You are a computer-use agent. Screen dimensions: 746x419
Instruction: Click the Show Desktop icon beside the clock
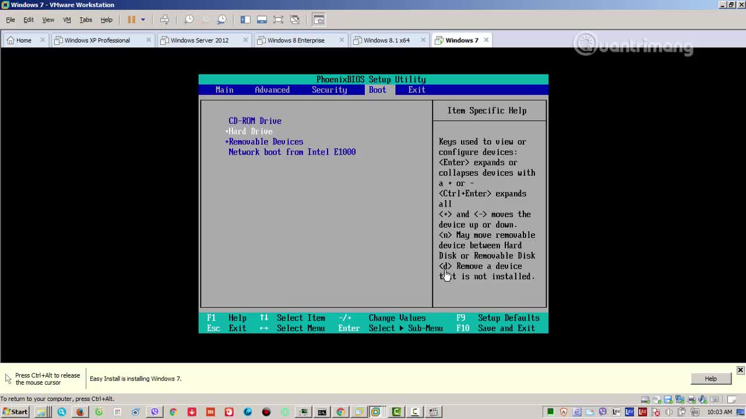tap(741, 412)
